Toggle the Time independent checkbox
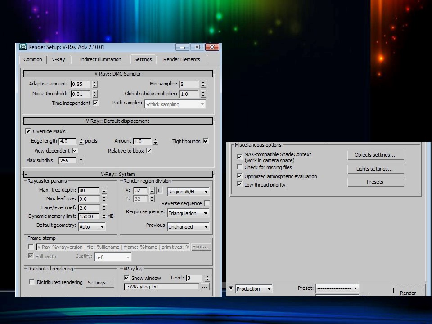 point(95,103)
